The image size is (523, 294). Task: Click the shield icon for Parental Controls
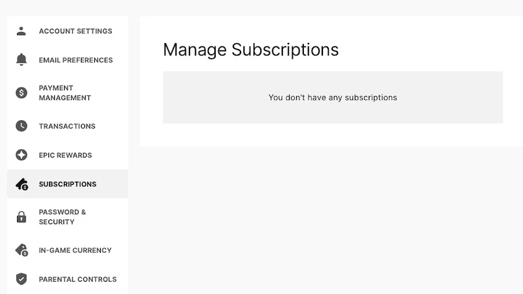tap(22, 279)
